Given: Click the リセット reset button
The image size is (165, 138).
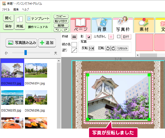Looking at the screenshot, I should [123, 48].
